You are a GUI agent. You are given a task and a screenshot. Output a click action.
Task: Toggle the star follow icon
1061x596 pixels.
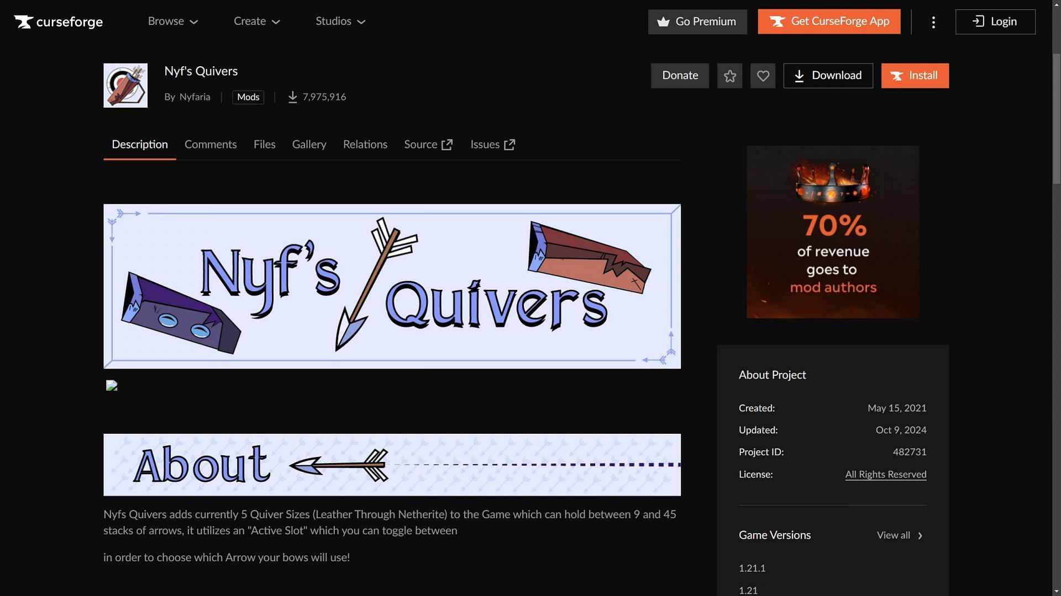pyautogui.click(x=729, y=76)
